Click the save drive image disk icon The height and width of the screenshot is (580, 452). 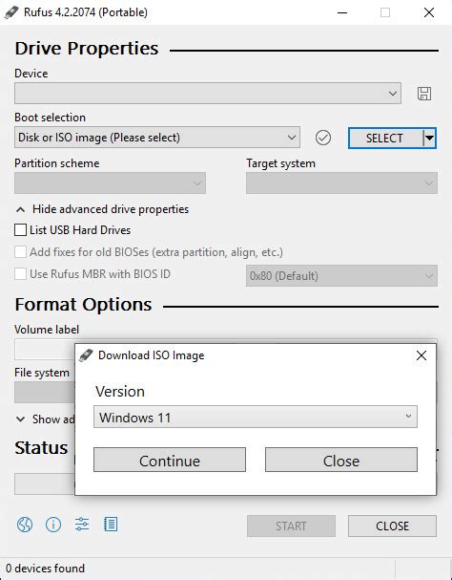click(424, 94)
